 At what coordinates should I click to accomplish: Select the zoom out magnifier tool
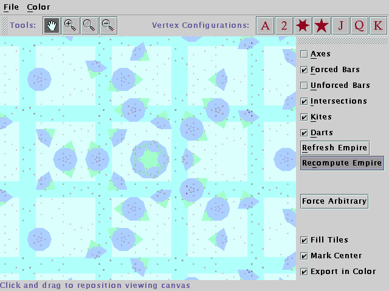point(108,25)
